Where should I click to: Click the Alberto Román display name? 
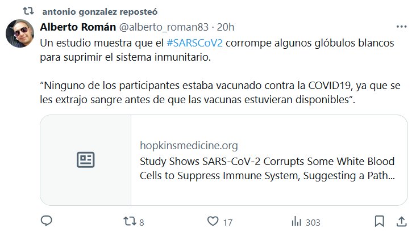tap(77, 27)
